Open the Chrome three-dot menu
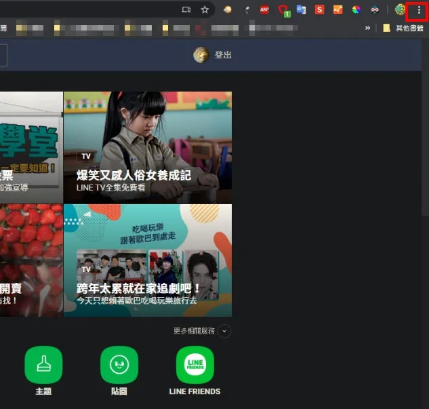 point(418,10)
